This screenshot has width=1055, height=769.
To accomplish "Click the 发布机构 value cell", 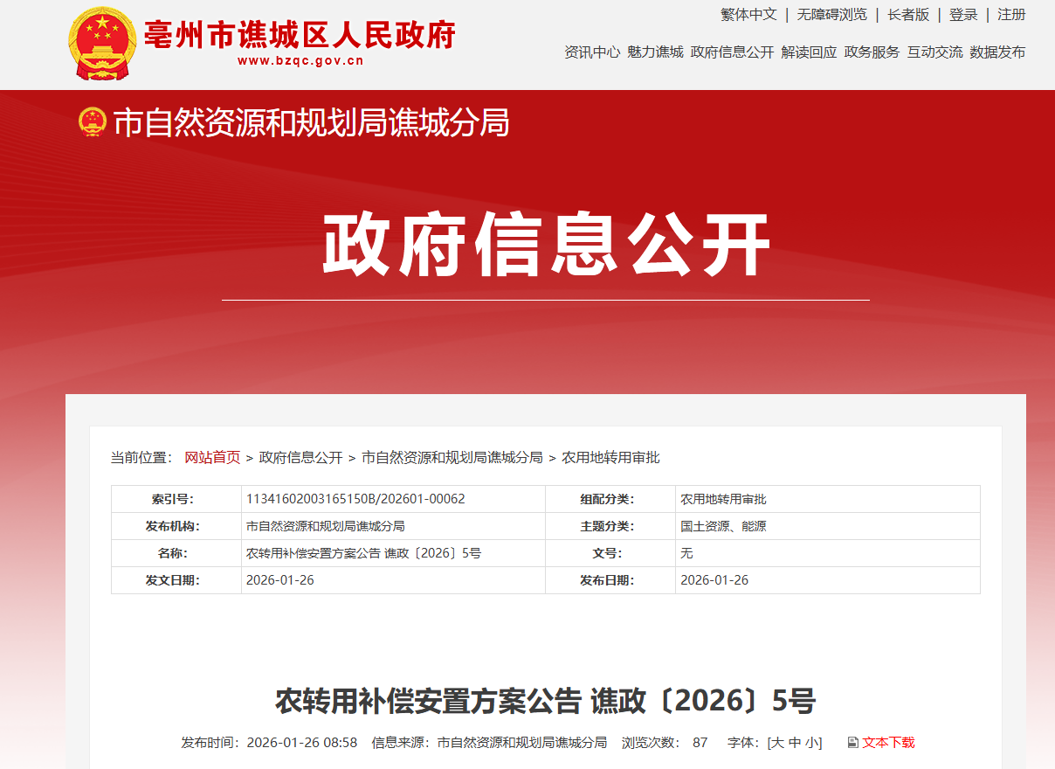I will (x=393, y=526).
